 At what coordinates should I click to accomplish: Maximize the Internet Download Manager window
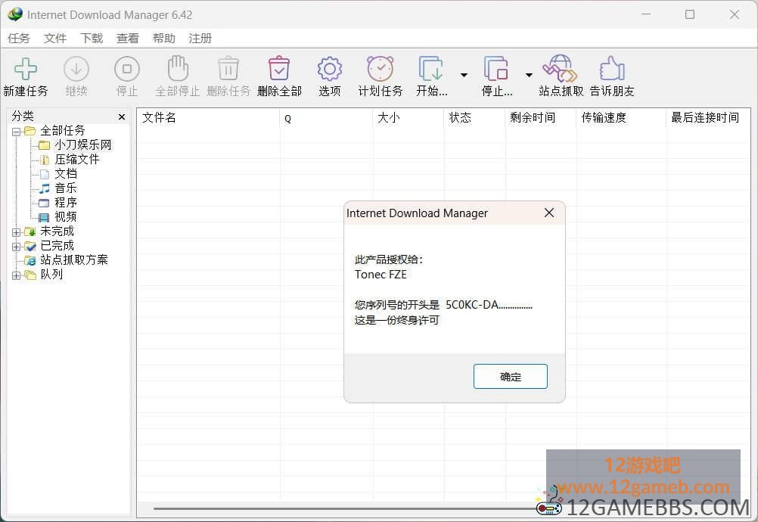tap(690, 14)
